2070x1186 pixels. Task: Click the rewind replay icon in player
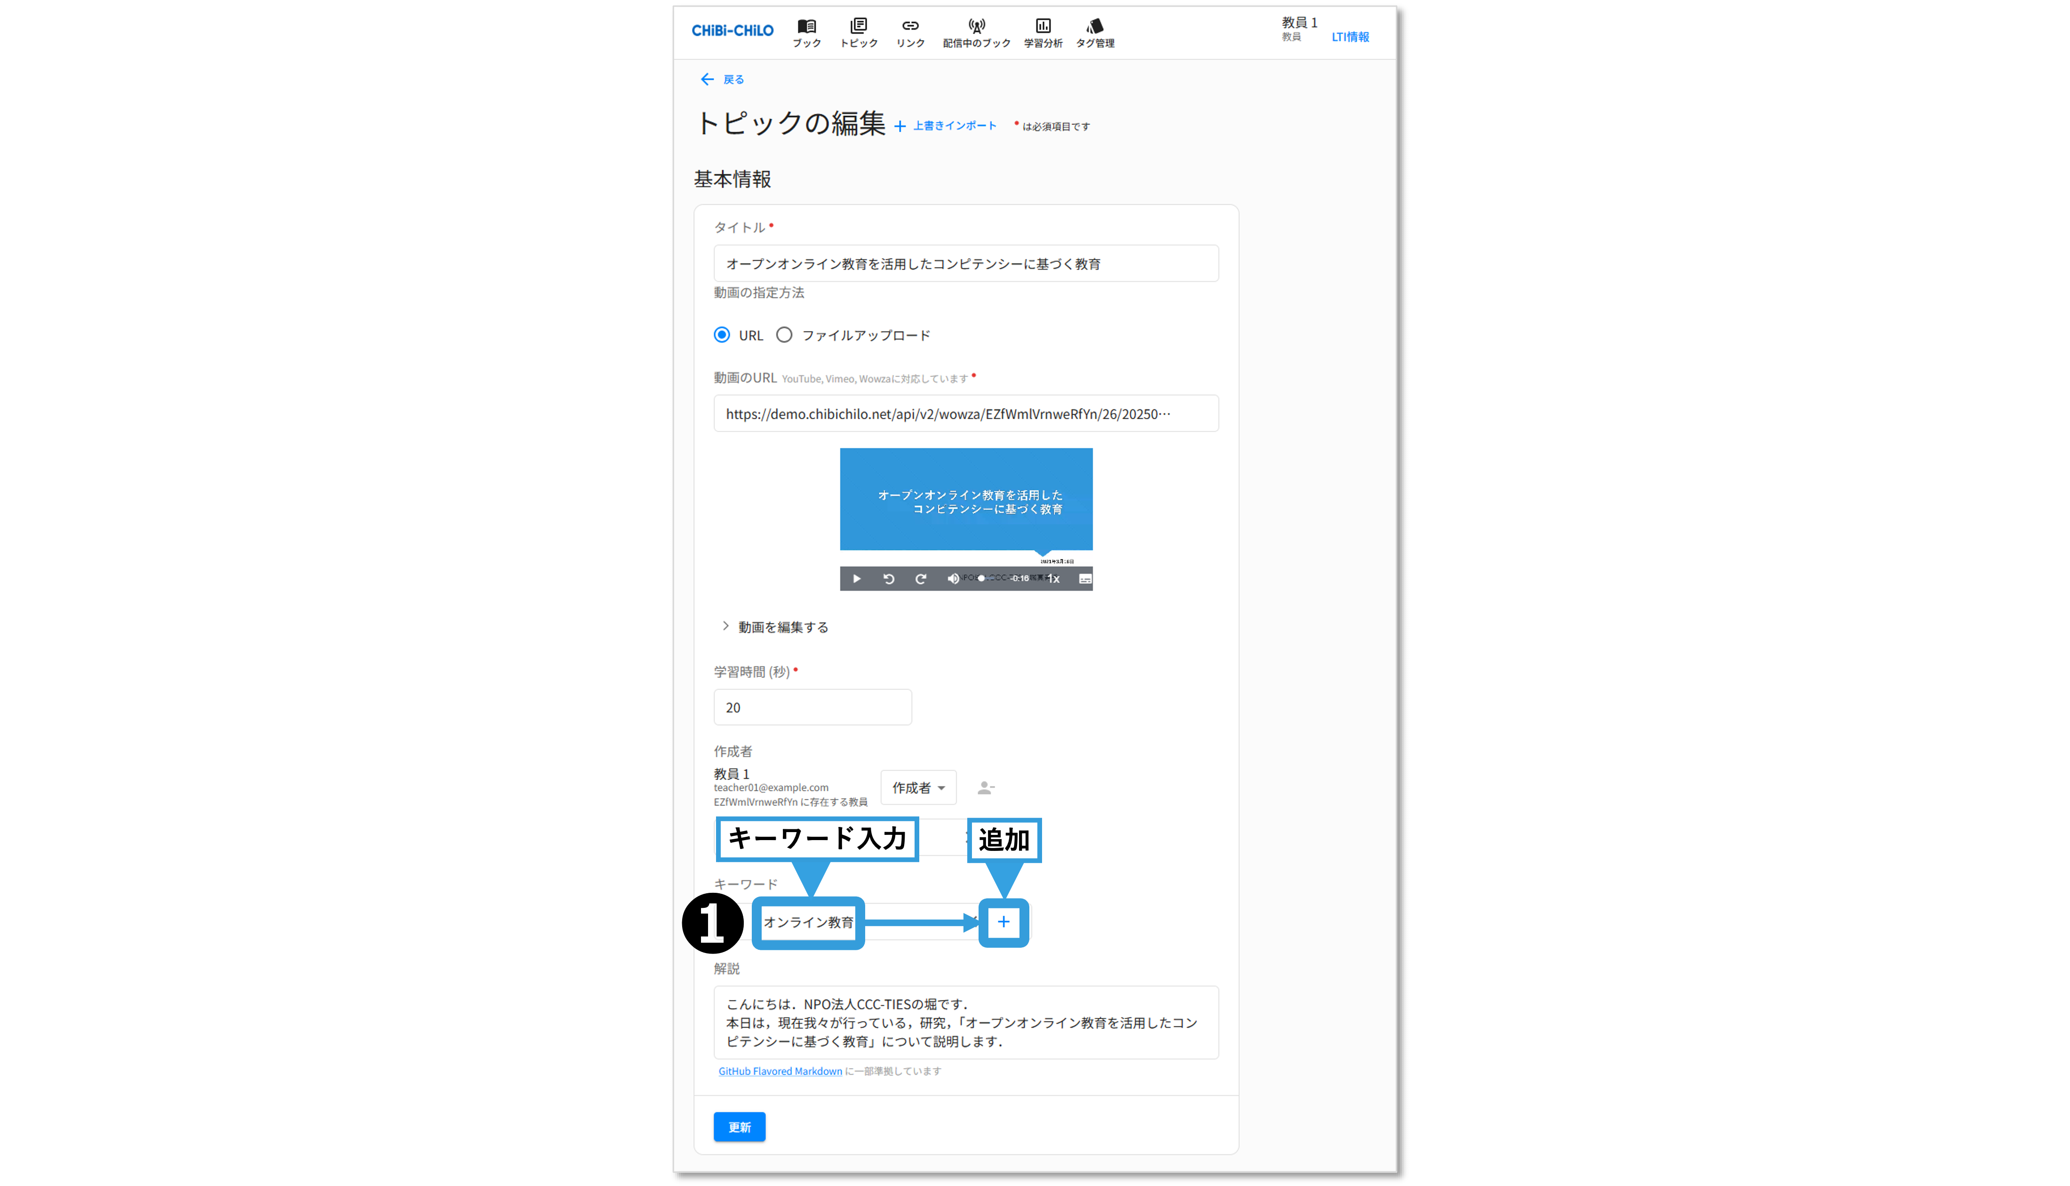click(889, 578)
